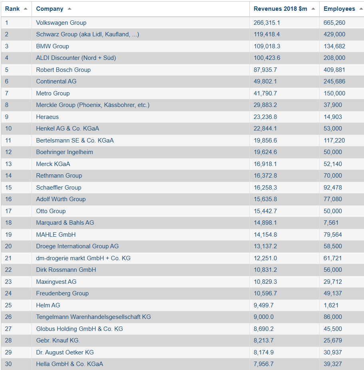Viewport: 364px width, 370px height.
Task: Click sort arrow next to Rank header
Action: [26, 9]
